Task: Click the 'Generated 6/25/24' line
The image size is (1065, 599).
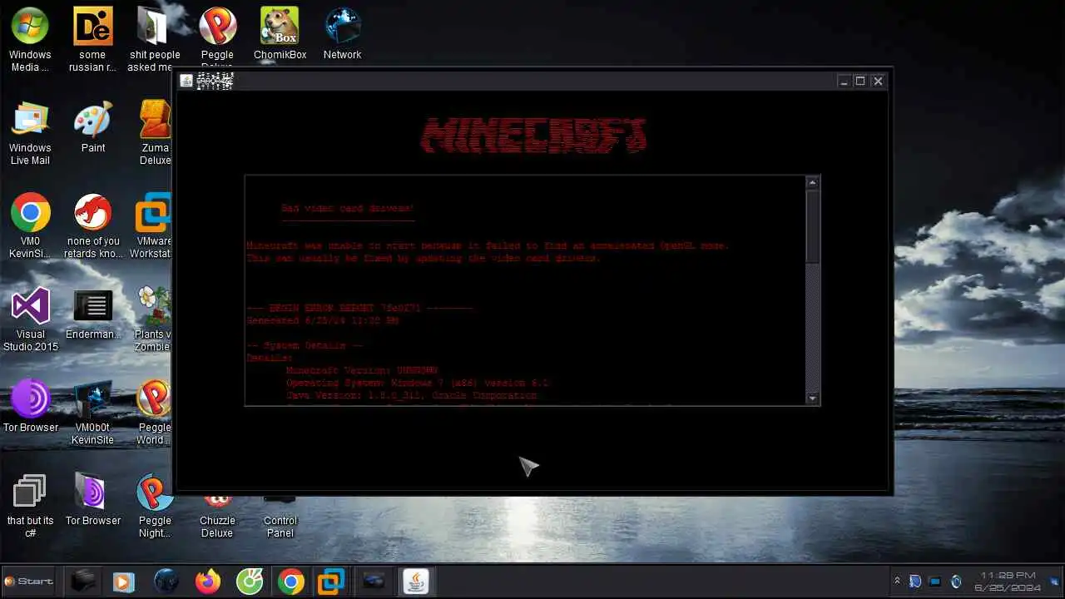Action: 322,320
